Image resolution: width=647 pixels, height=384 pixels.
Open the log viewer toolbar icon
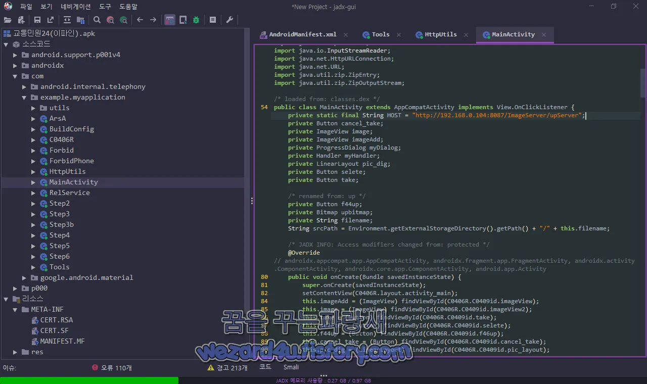coord(213,20)
